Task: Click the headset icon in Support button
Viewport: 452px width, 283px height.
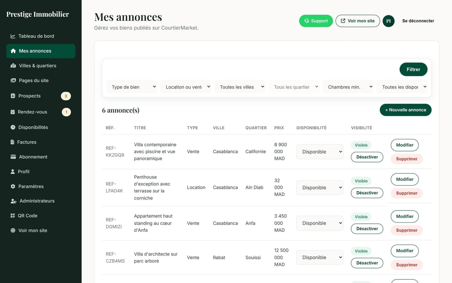Action: (x=307, y=21)
